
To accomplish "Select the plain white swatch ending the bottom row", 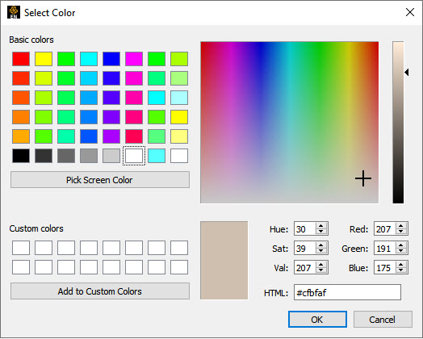I will pyautogui.click(x=179, y=156).
